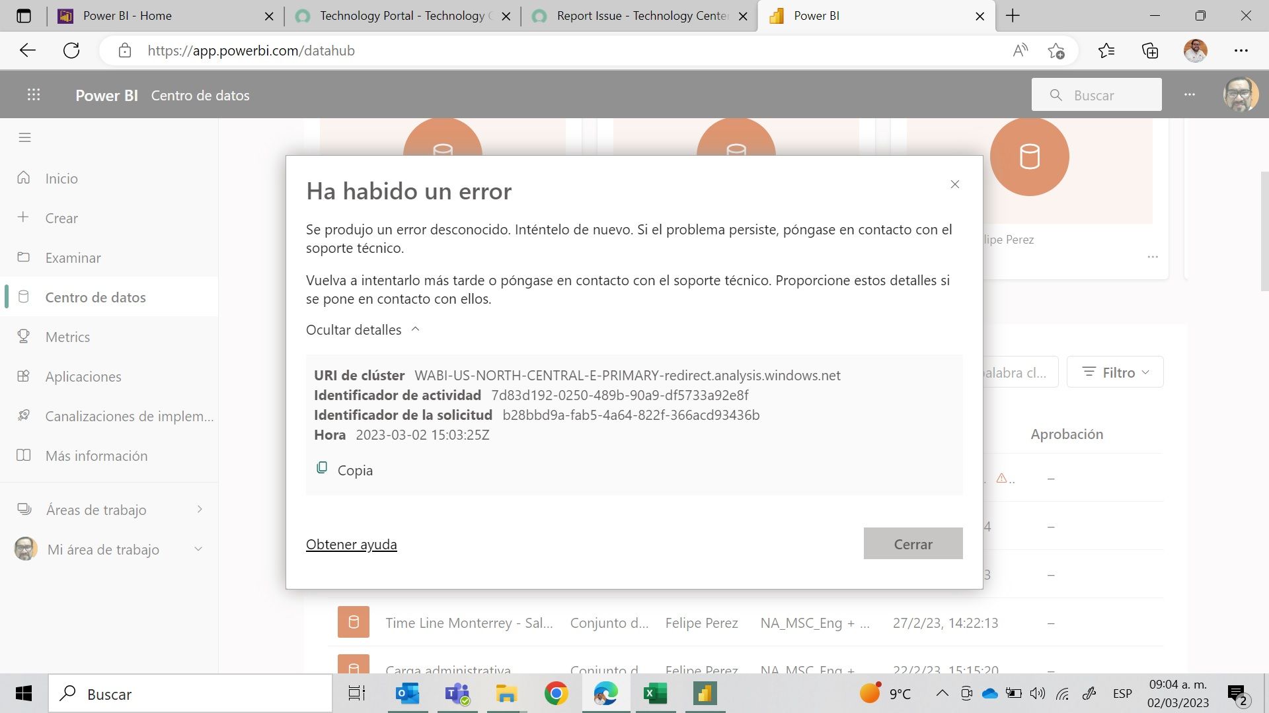Switch to the Power BI - Home tab
Image resolution: width=1269 pixels, height=713 pixels.
coord(164,16)
